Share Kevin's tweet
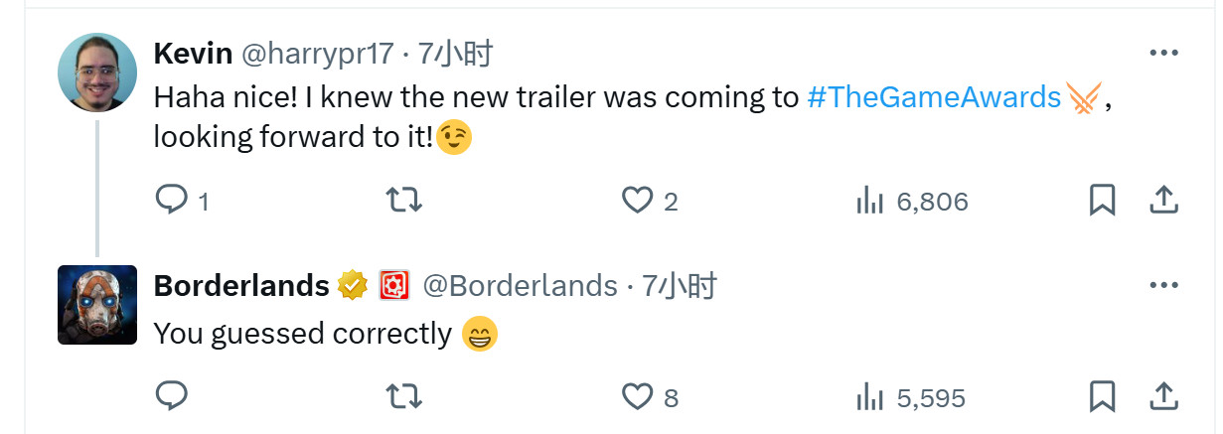 1163,202
